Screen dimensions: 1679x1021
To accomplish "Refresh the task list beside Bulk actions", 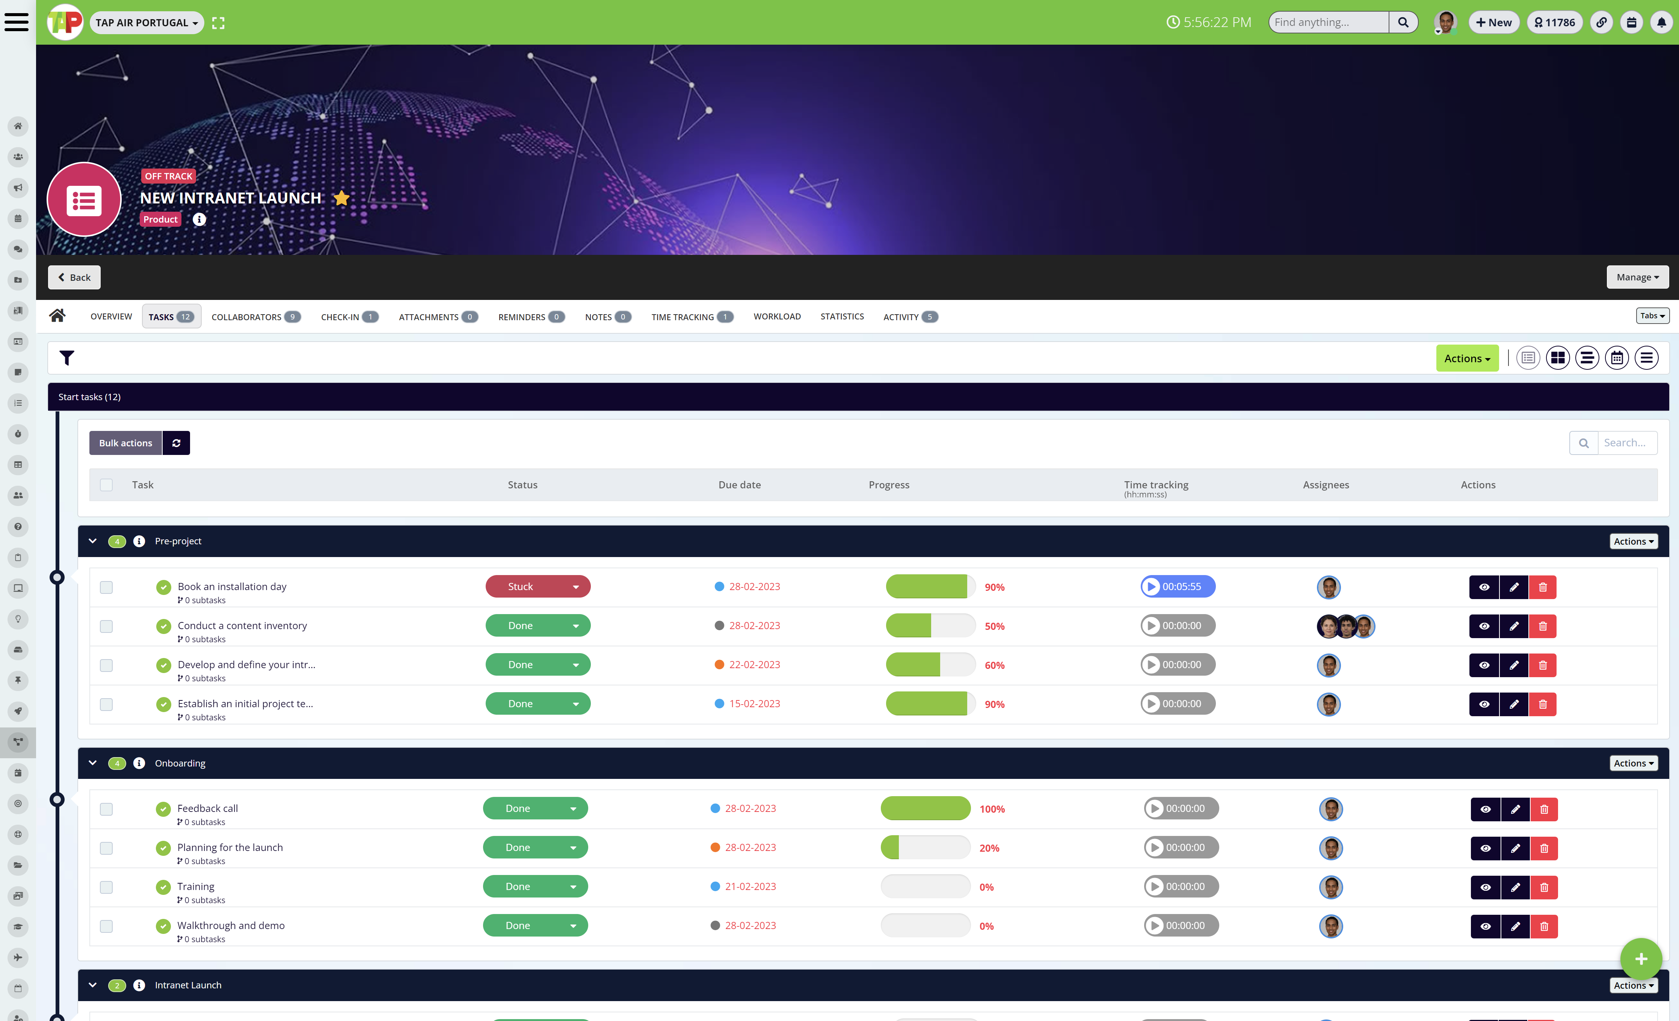I will (176, 443).
